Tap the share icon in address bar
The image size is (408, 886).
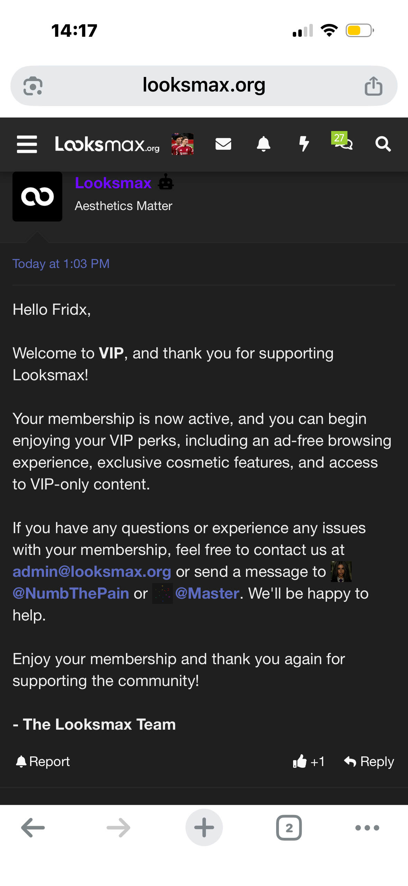coord(373,86)
